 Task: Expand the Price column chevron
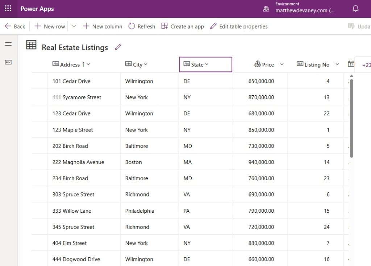pyautogui.click(x=282, y=65)
